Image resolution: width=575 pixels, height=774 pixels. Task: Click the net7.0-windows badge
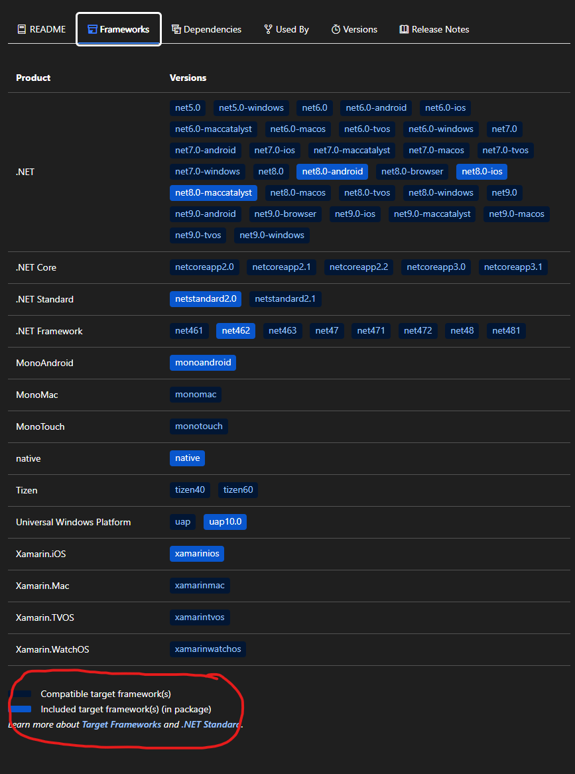pyautogui.click(x=208, y=171)
